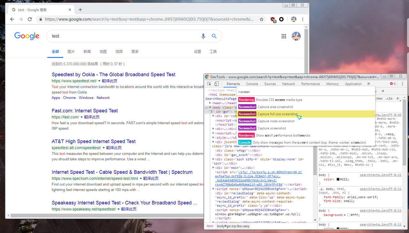Run 'Show scroll performance bottlenecks' command
409x233 pixels.
point(305,135)
